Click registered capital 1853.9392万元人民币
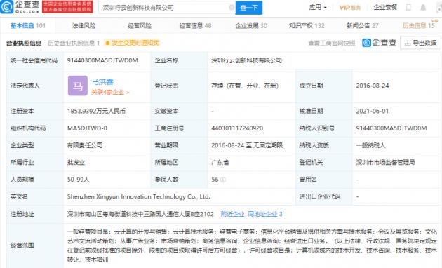Viewport: 442px width, 268px height. click(x=96, y=111)
